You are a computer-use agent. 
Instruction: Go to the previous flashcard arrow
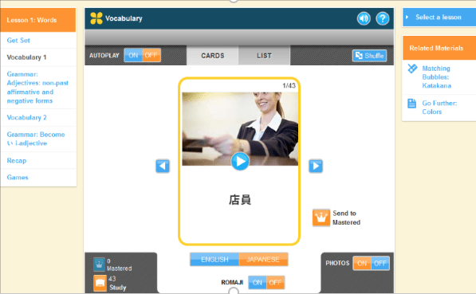pyautogui.click(x=163, y=166)
